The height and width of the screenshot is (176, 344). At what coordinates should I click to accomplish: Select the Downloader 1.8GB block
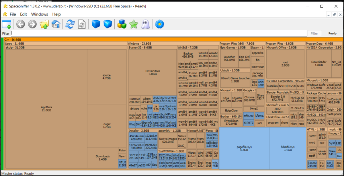click(x=319, y=63)
